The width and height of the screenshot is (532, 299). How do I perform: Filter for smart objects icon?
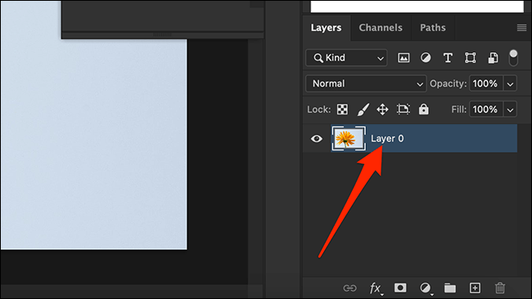pyautogui.click(x=493, y=58)
